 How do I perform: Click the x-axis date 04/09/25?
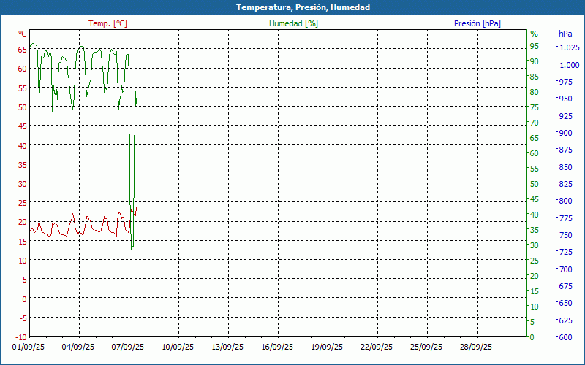(x=78, y=347)
